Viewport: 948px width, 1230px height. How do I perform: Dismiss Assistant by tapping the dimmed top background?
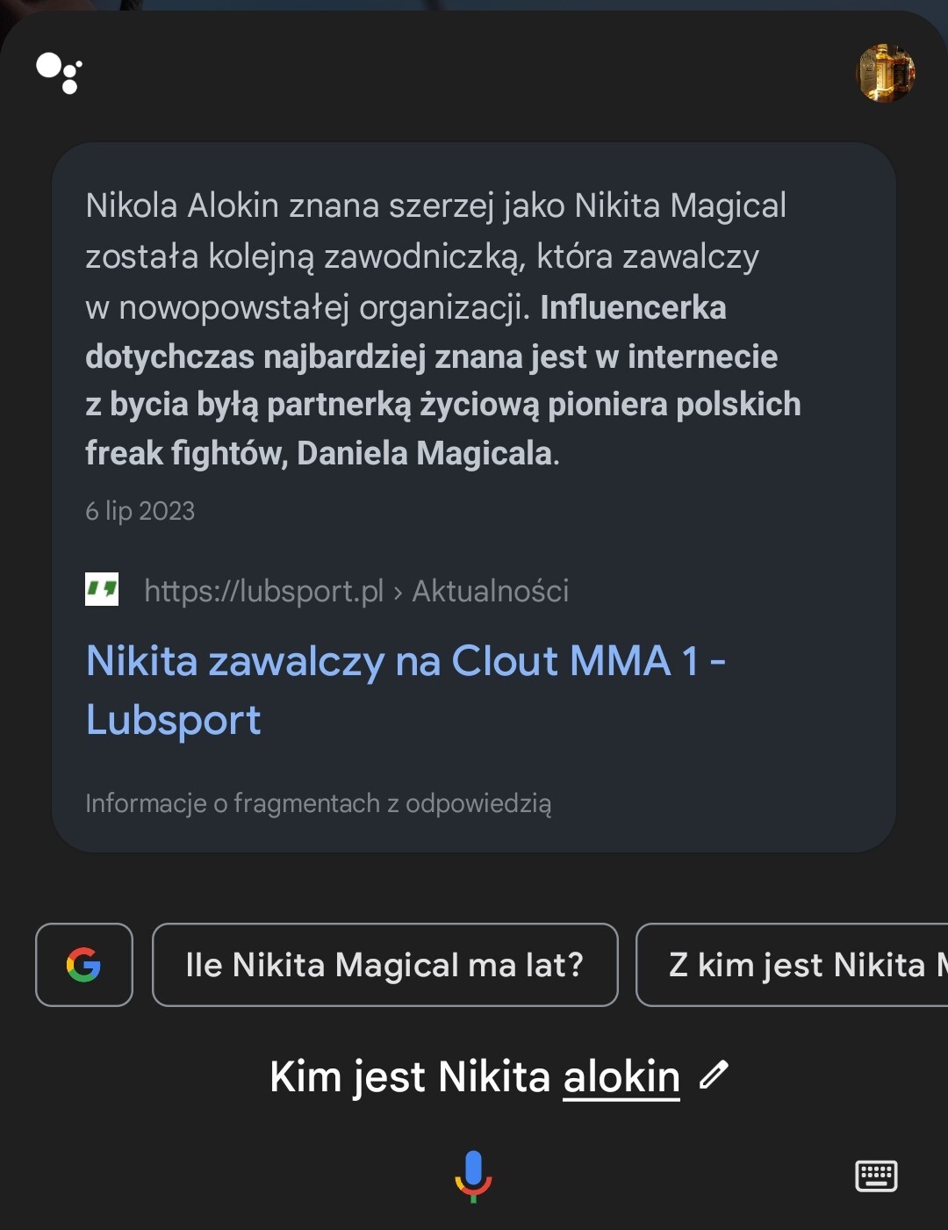[474, 4]
